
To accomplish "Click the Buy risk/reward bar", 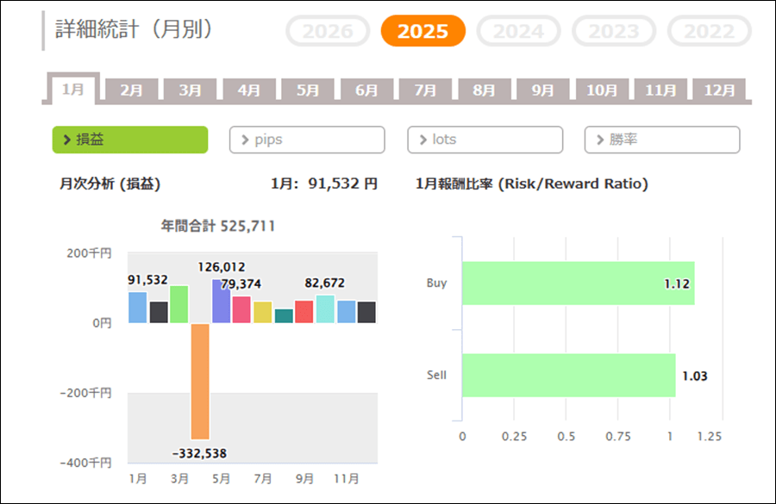I will (578, 283).
